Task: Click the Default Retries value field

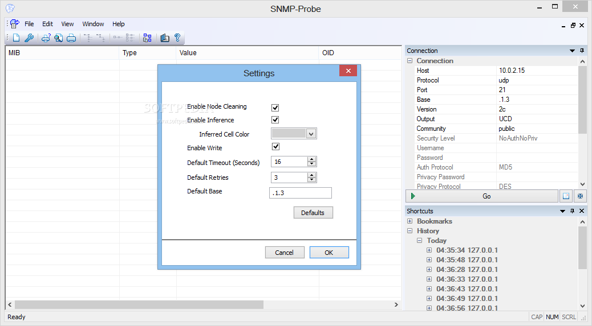Action: [289, 178]
